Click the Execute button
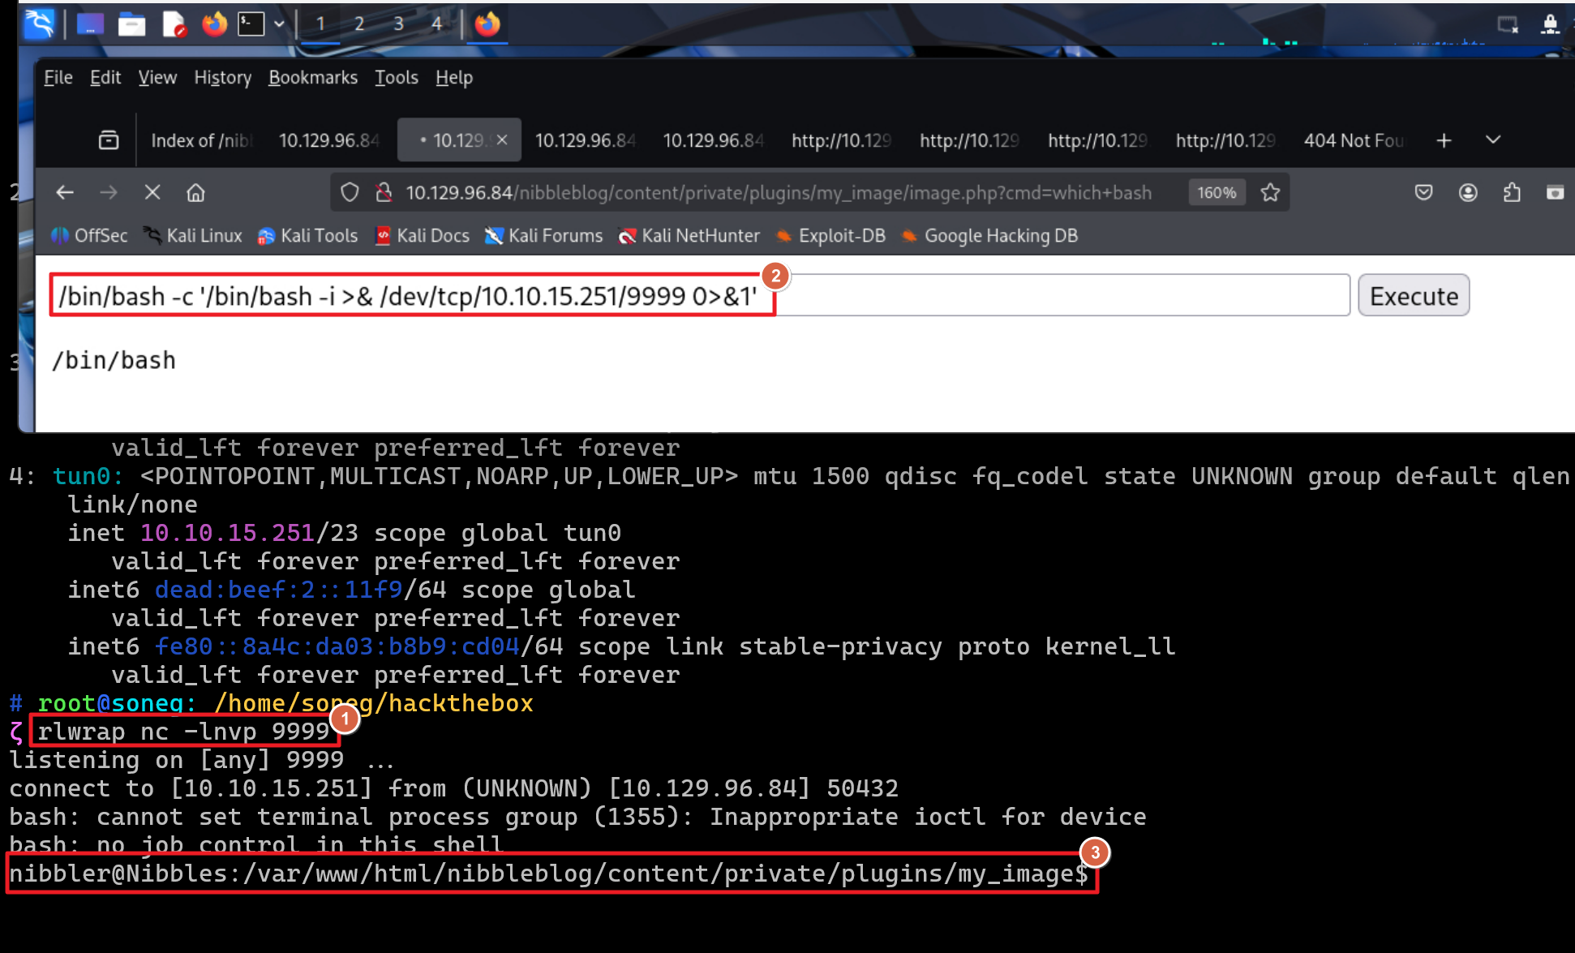 [1413, 296]
